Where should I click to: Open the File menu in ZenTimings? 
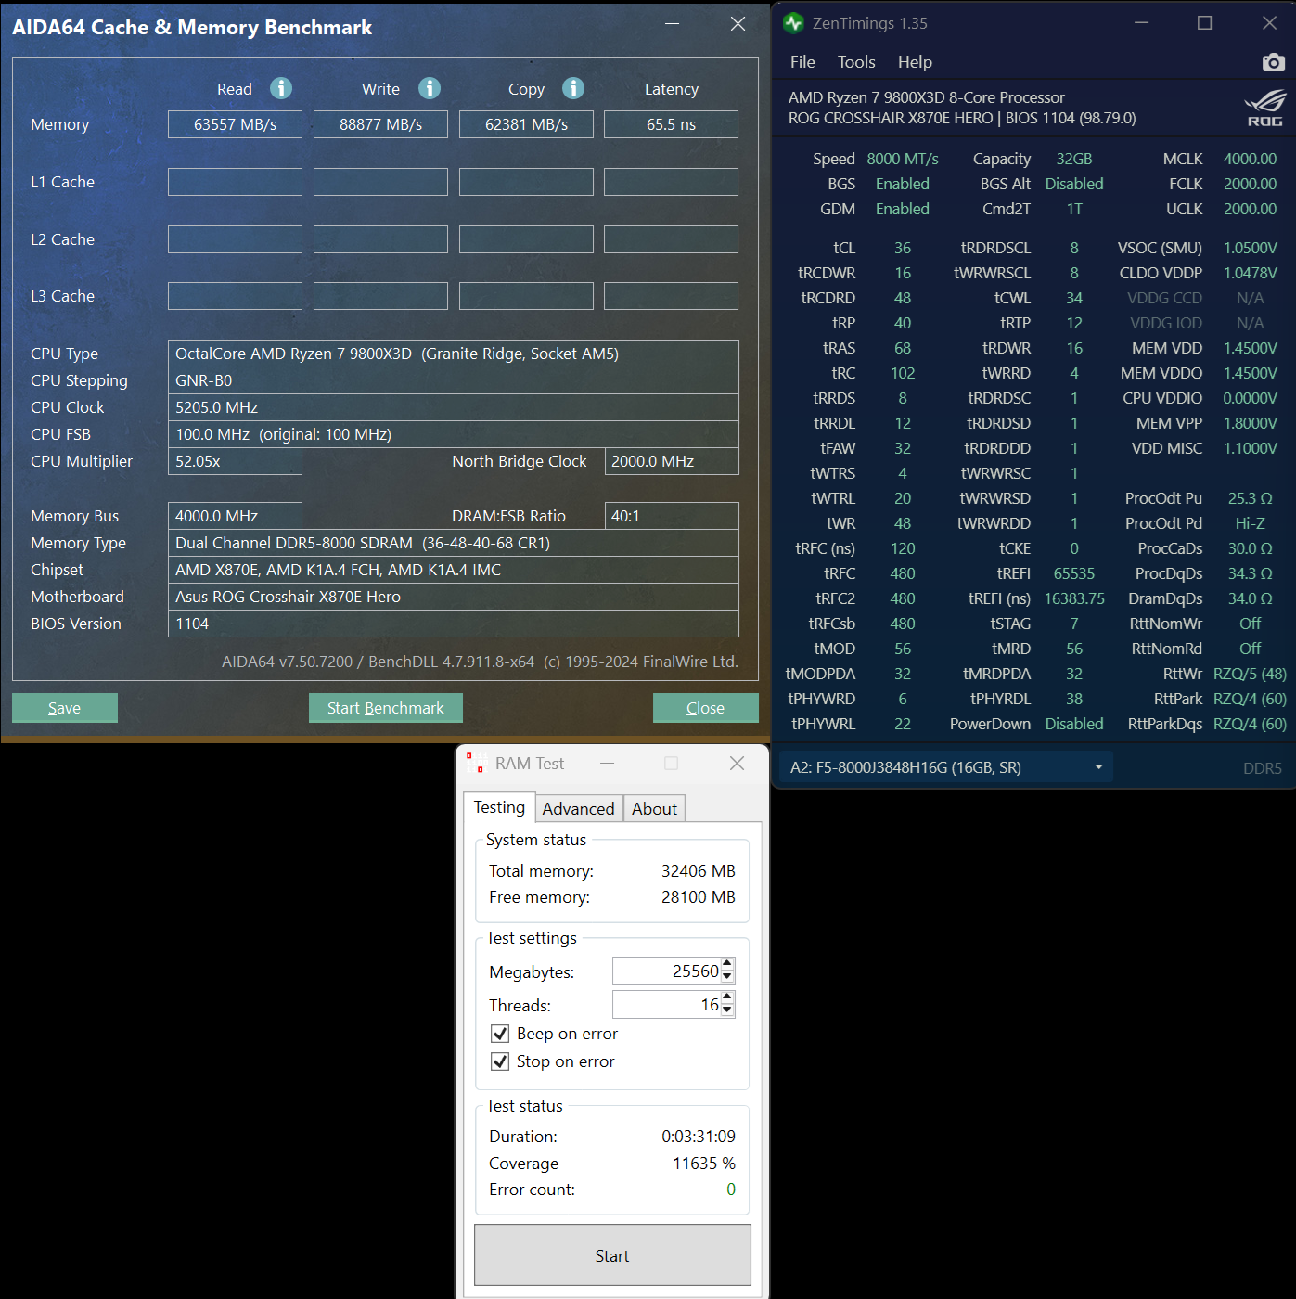point(802,62)
